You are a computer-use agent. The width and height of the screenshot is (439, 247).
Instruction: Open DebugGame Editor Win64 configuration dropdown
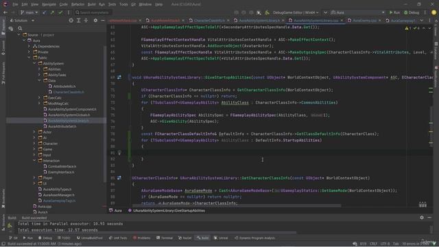pos(296,12)
